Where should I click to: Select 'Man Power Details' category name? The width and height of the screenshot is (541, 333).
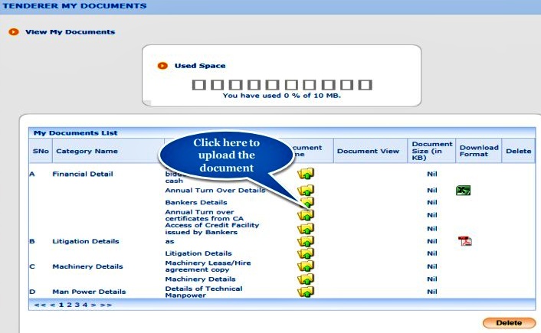coord(89,292)
